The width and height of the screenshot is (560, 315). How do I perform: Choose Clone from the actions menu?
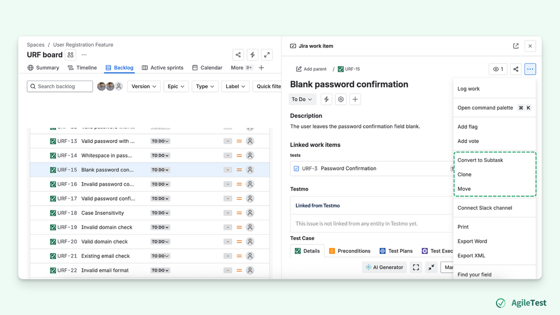[x=494, y=174]
